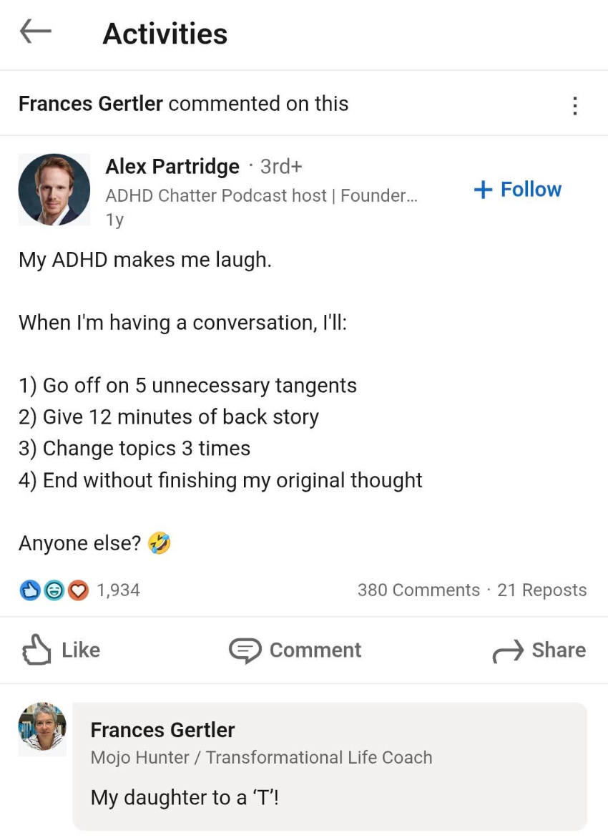View the 1,934 reactions count
Screen dimensions: 608x838
(118, 590)
